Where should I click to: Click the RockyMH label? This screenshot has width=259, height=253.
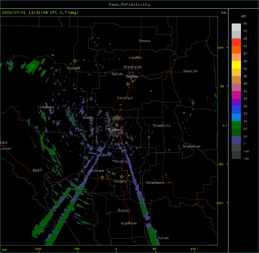[x=74, y=68]
